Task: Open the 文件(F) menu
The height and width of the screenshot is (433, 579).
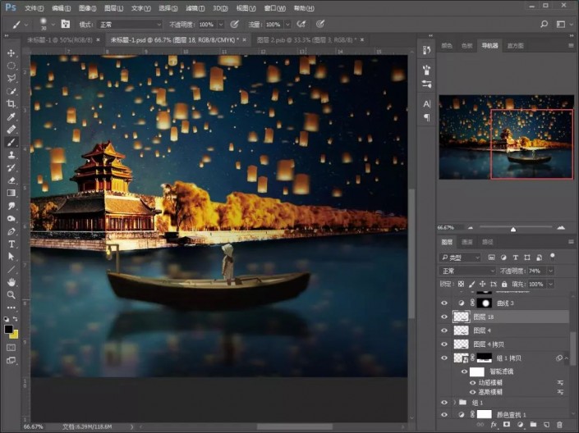Action: [x=34, y=8]
